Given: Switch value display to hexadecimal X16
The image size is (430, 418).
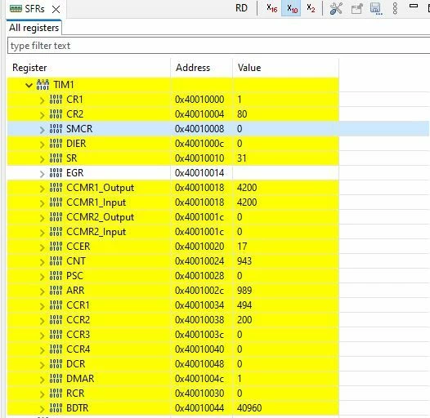Looking at the screenshot, I should coord(271,8).
